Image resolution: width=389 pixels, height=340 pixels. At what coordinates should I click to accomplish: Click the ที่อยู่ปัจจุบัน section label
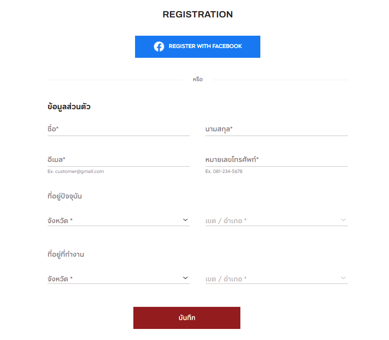point(65,196)
